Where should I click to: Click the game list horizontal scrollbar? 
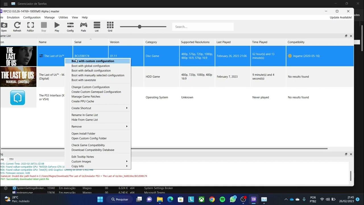click(x=164, y=149)
